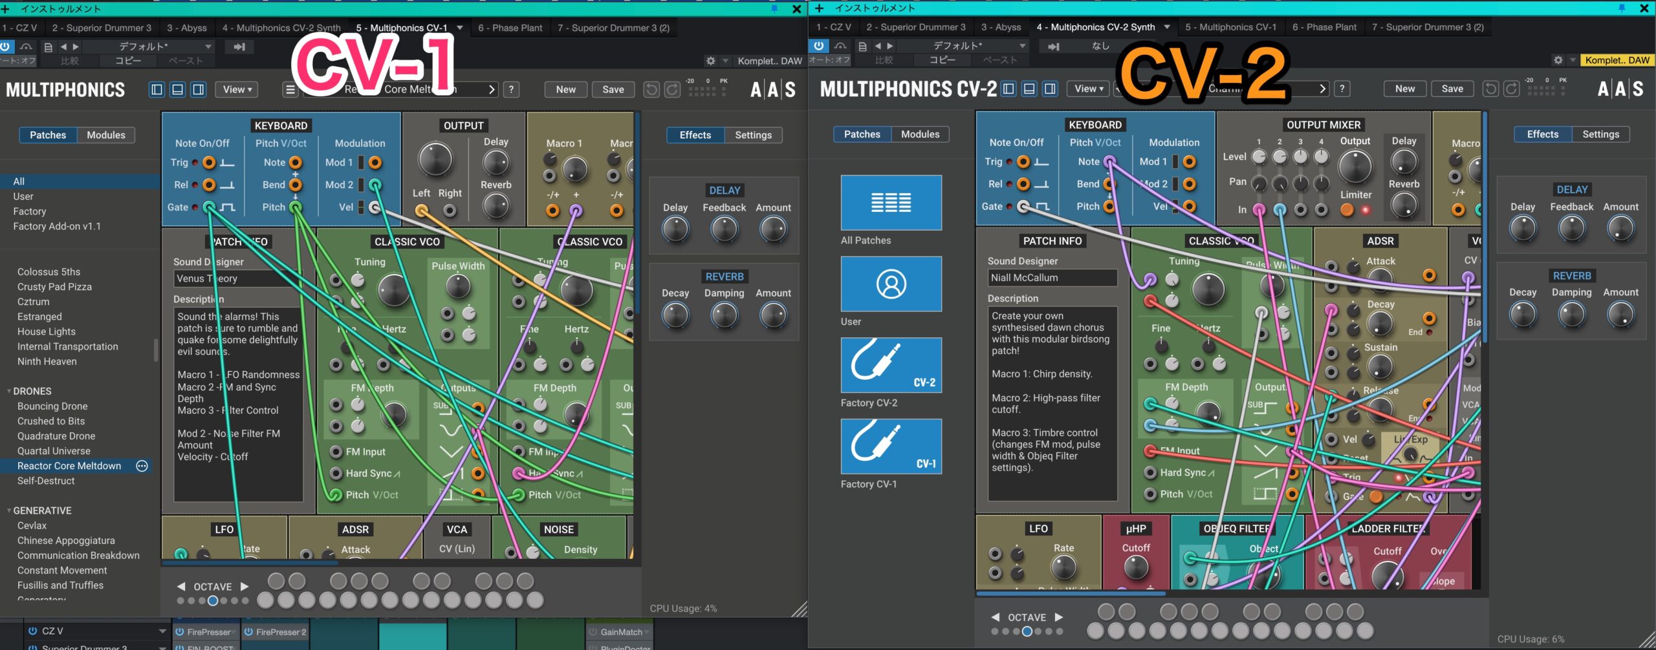The height and width of the screenshot is (650, 1656).
Task: Open the User patch bank icon
Action: [891, 284]
